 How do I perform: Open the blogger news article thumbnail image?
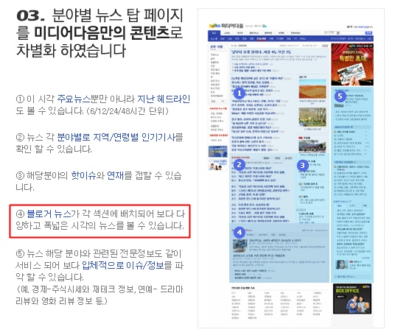coord(240,246)
